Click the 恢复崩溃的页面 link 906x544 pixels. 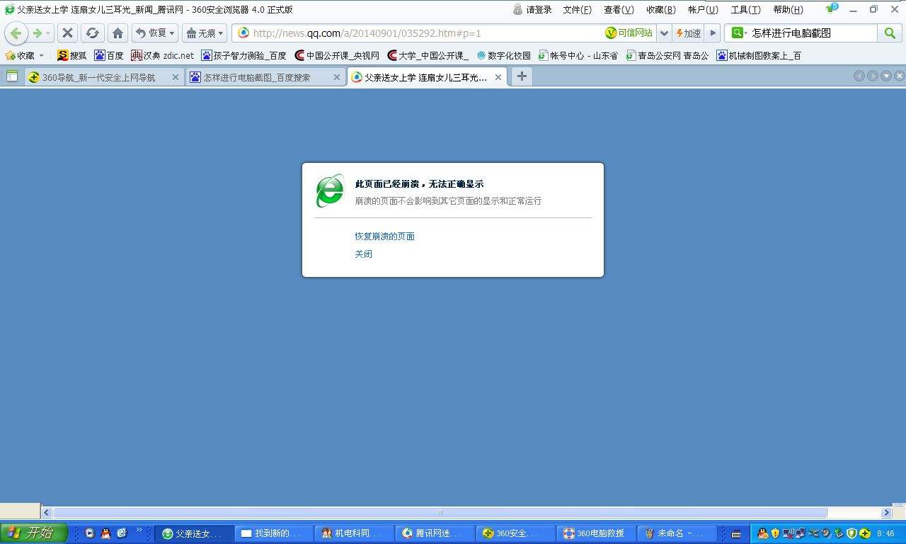[384, 237]
